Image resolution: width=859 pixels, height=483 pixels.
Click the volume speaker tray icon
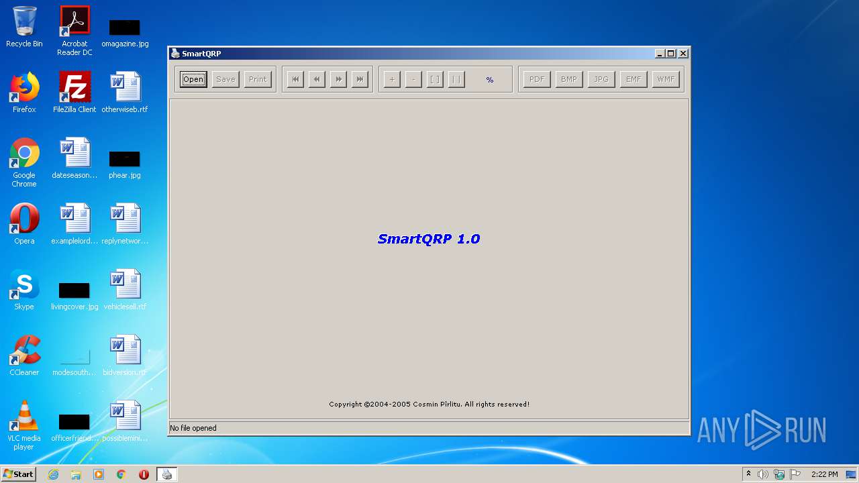[x=763, y=474]
